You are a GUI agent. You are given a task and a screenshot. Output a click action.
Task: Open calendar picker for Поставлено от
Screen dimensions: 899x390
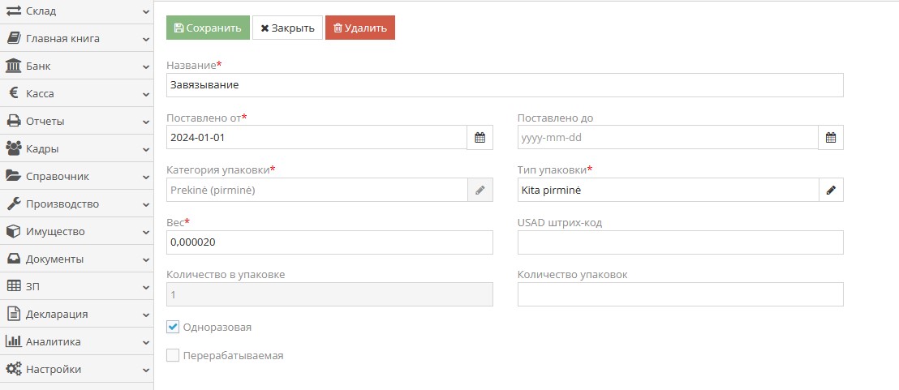click(x=480, y=138)
